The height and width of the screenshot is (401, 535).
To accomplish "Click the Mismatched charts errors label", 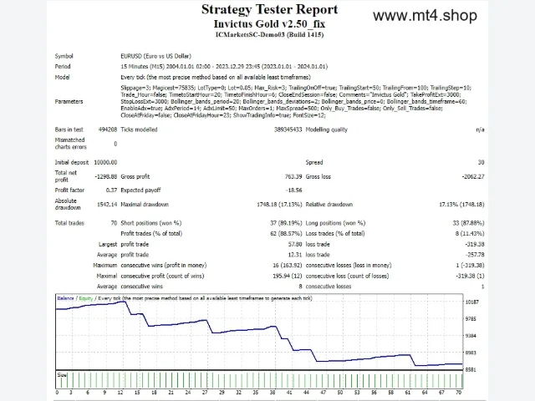I will [x=70, y=143].
